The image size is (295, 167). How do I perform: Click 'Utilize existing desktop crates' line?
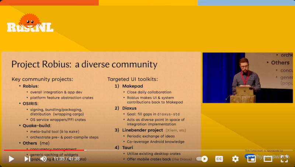(154, 154)
